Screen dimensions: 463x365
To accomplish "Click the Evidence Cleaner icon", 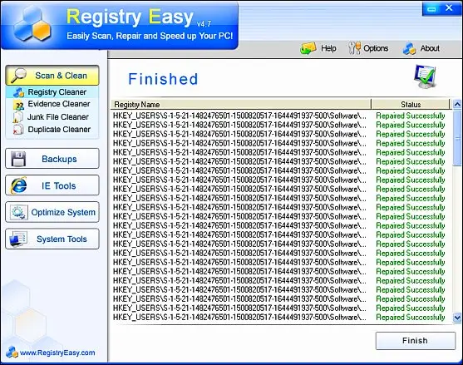I will 18,105.
